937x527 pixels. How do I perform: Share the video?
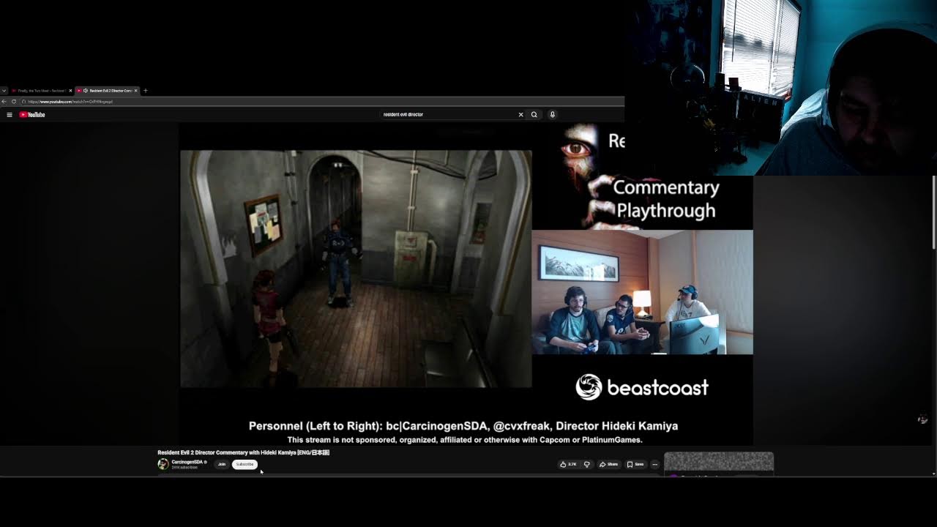[609, 464]
